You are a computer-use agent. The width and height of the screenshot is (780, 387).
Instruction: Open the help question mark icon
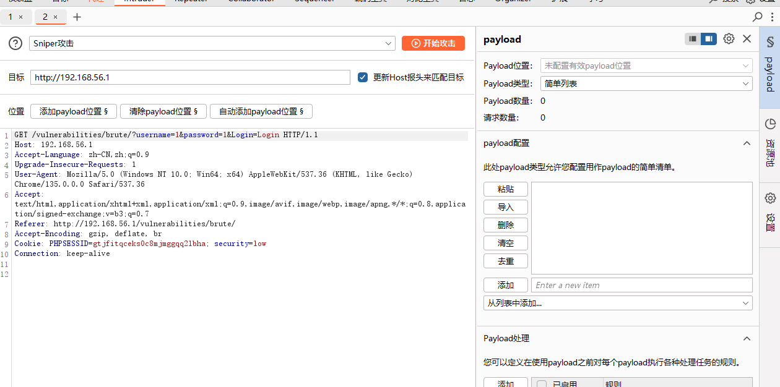pos(15,43)
